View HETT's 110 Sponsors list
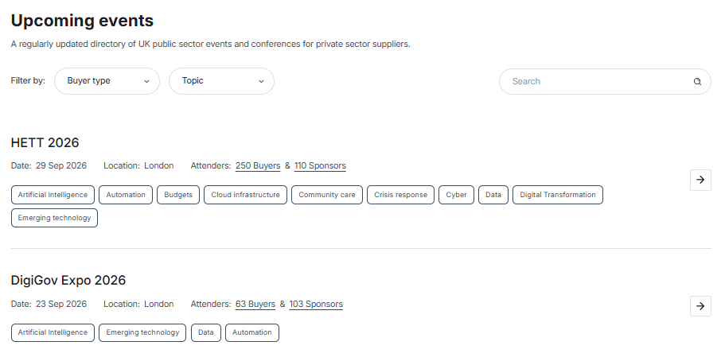Viewport: 721px width, 361px height. click(320, 166)
